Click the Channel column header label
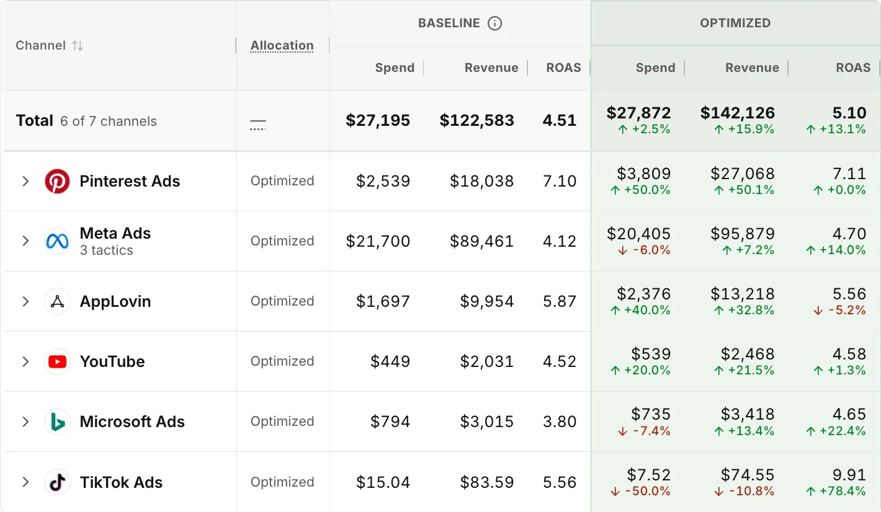This screenshot has height=512, width=881. 40,46
